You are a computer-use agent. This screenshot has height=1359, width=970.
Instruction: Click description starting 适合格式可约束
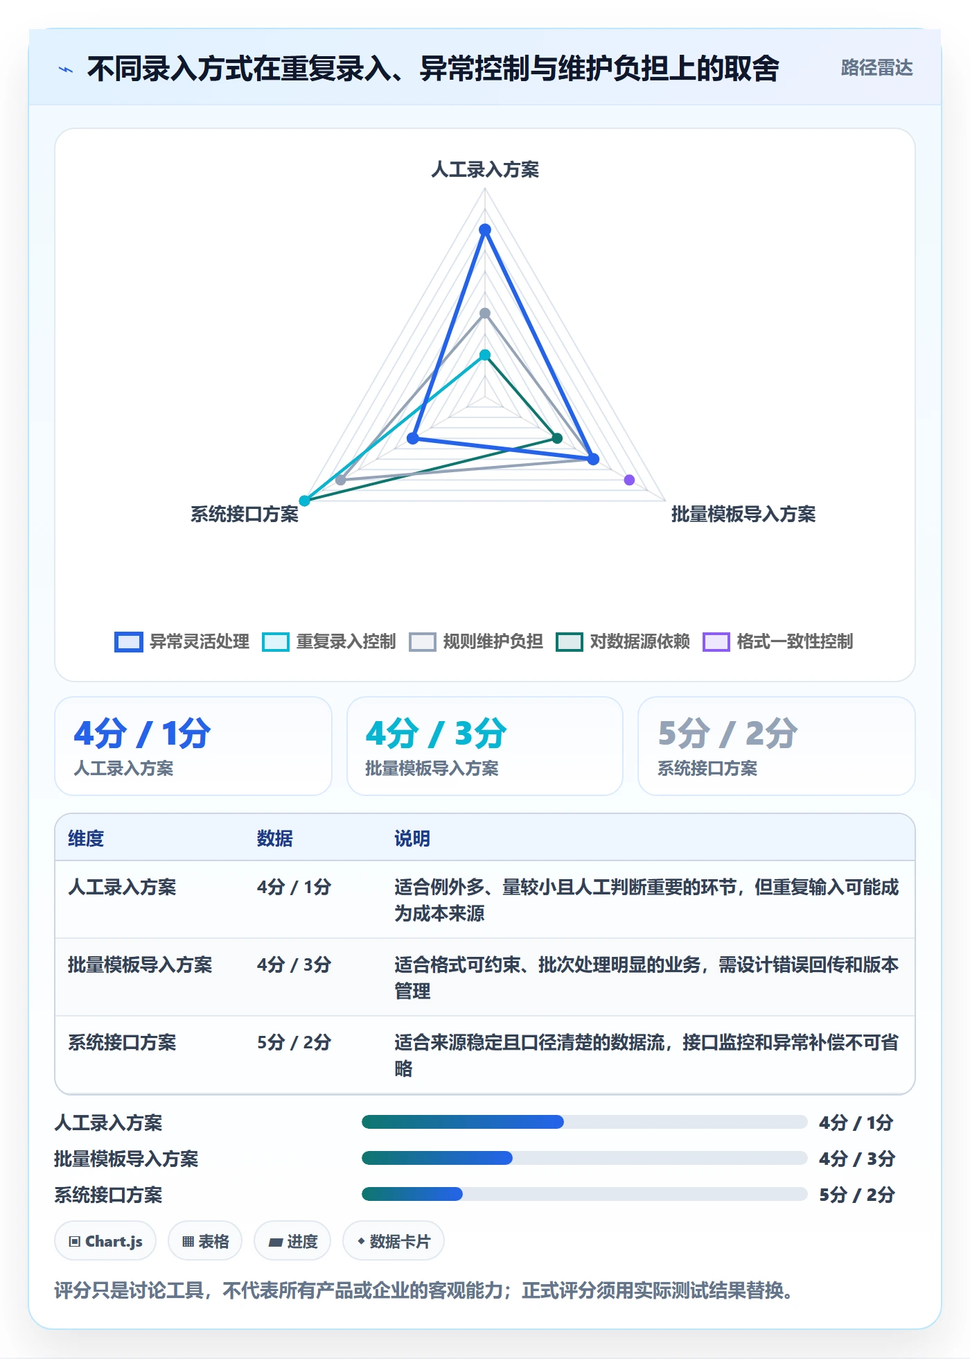point(646,978)
